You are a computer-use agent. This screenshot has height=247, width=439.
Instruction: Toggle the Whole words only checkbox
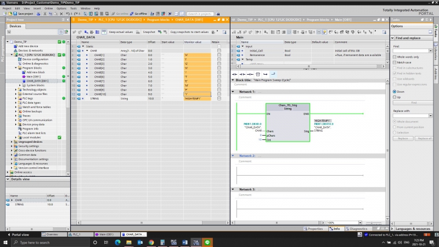[395, 57]
